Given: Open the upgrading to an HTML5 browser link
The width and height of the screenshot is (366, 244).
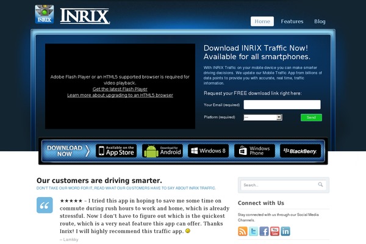Looking at the screenshot, I should [120, 95].
